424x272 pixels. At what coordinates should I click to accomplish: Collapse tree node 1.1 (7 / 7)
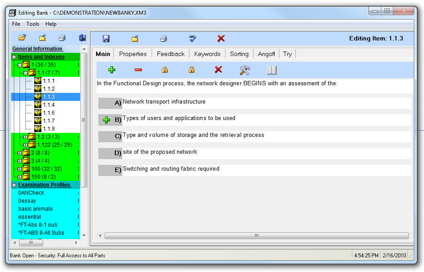coord(25,73)
